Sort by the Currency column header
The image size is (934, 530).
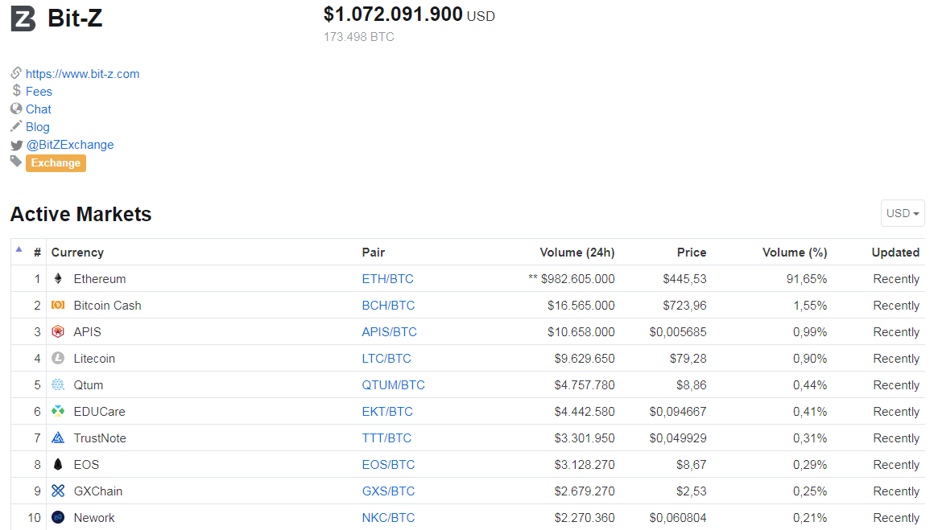[x=77, y=253]
